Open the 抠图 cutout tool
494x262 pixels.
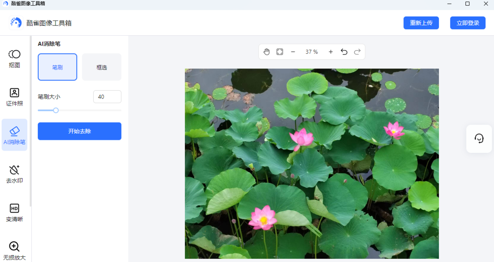click(14, 58)
